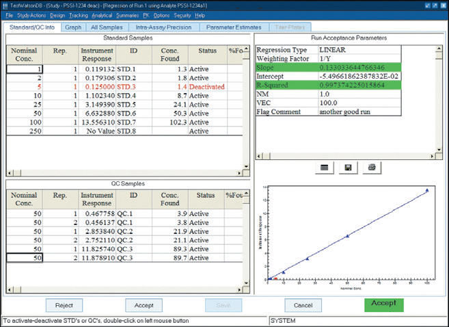
Task: Open the Study Actions menu
Action: coord(31,15)
